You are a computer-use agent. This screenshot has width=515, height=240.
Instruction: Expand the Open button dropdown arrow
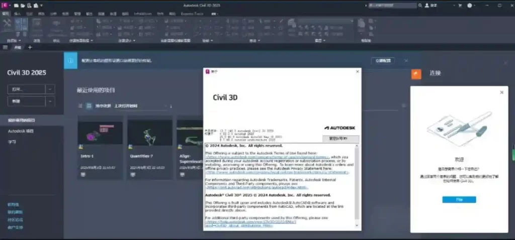pyautogui.click(x=50, y=89)
